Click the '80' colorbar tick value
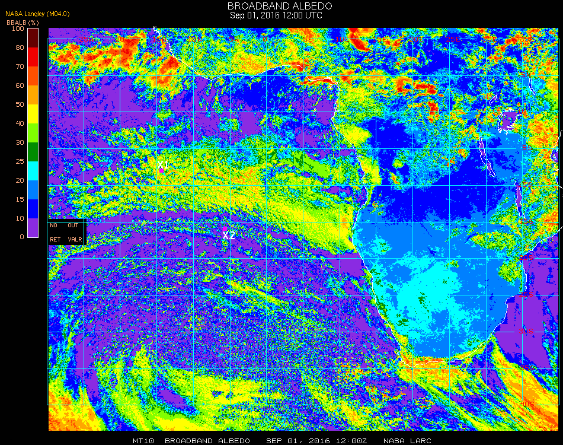Image resolution: width=563 pixels, height=445 pixels. (x=20, y=47)
